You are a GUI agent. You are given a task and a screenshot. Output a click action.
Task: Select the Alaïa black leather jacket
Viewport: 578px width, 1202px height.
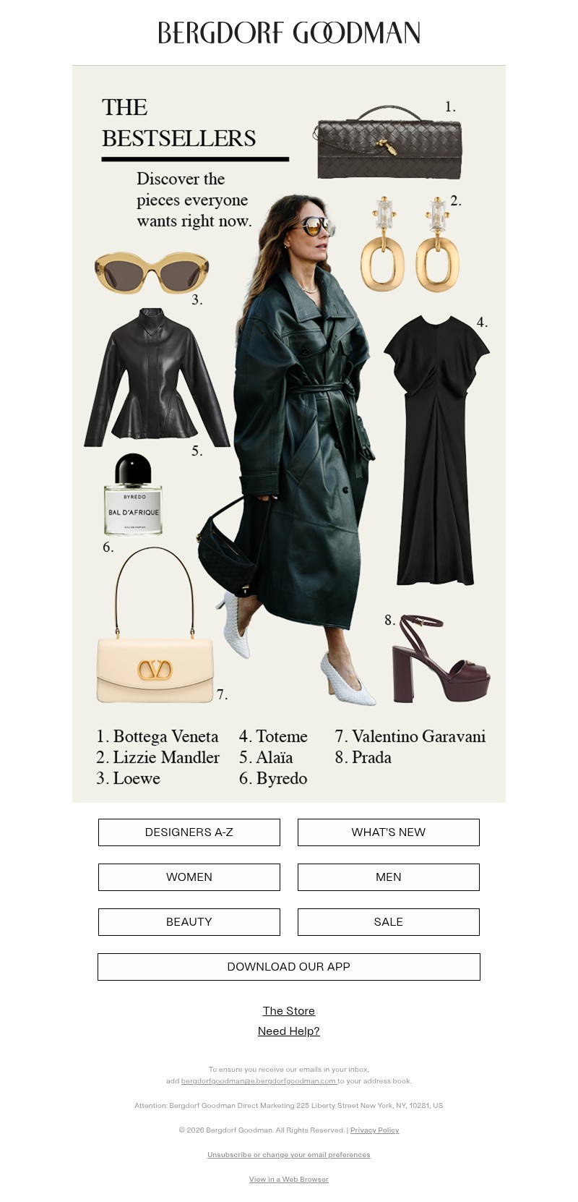click(157, 377)
